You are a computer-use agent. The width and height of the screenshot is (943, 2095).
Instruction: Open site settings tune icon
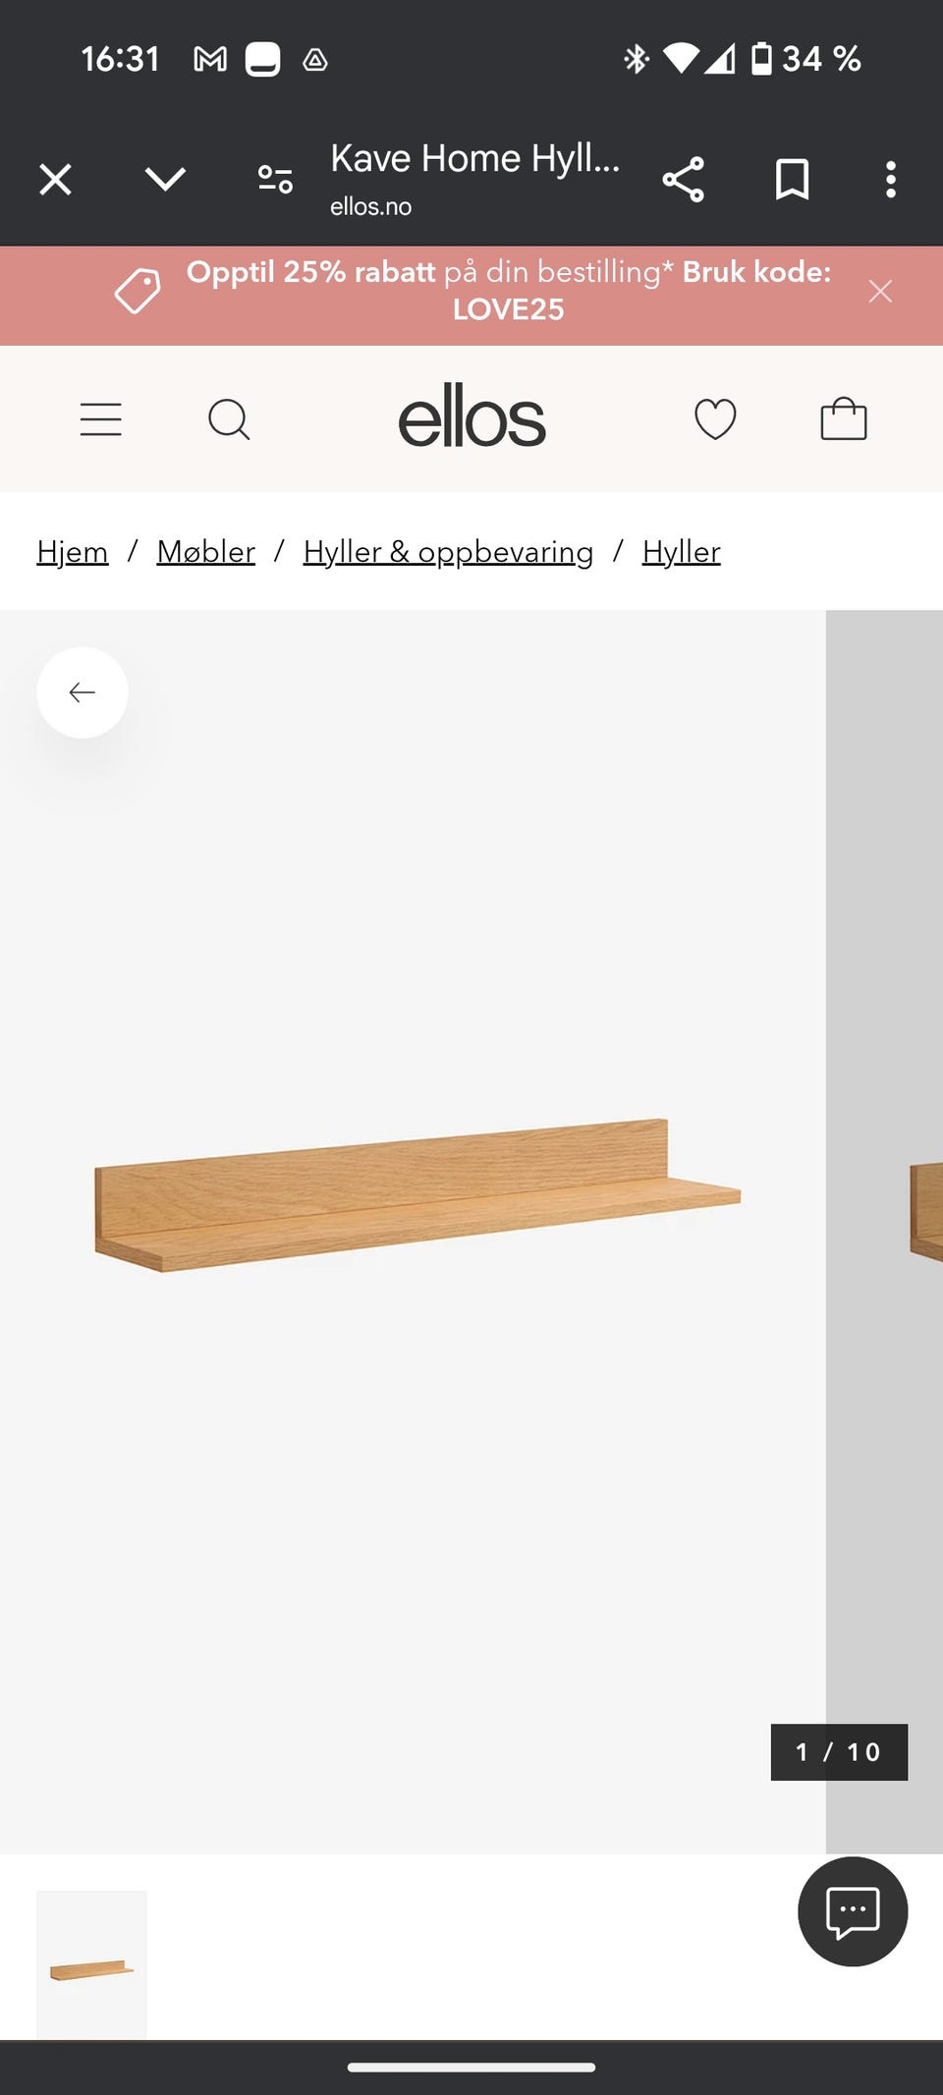(275, 180)
